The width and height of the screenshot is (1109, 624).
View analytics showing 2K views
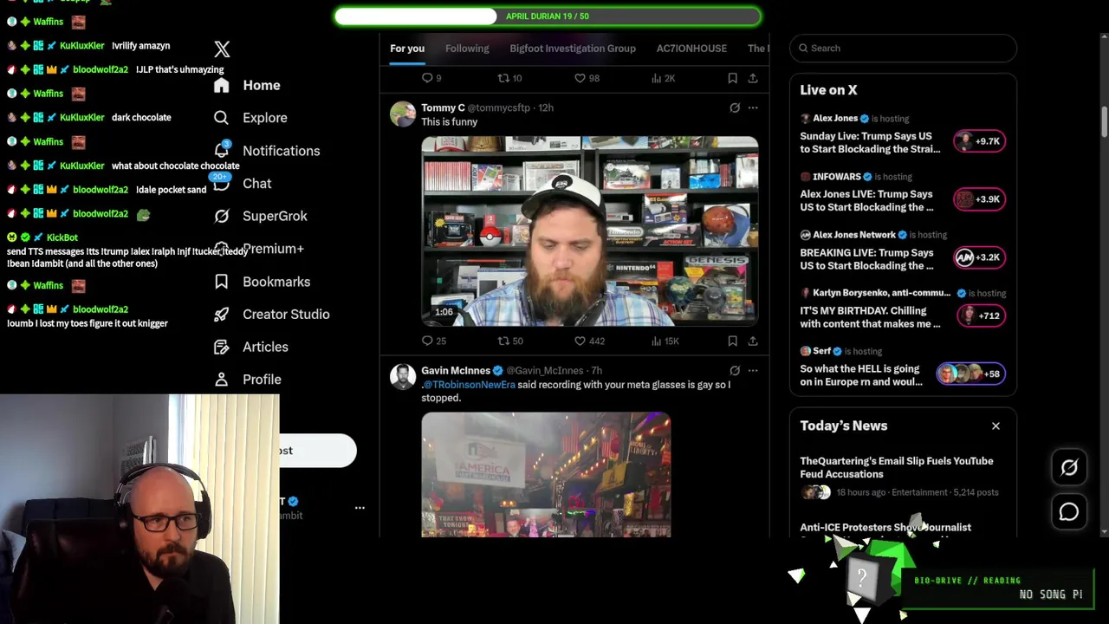(663, 78)
